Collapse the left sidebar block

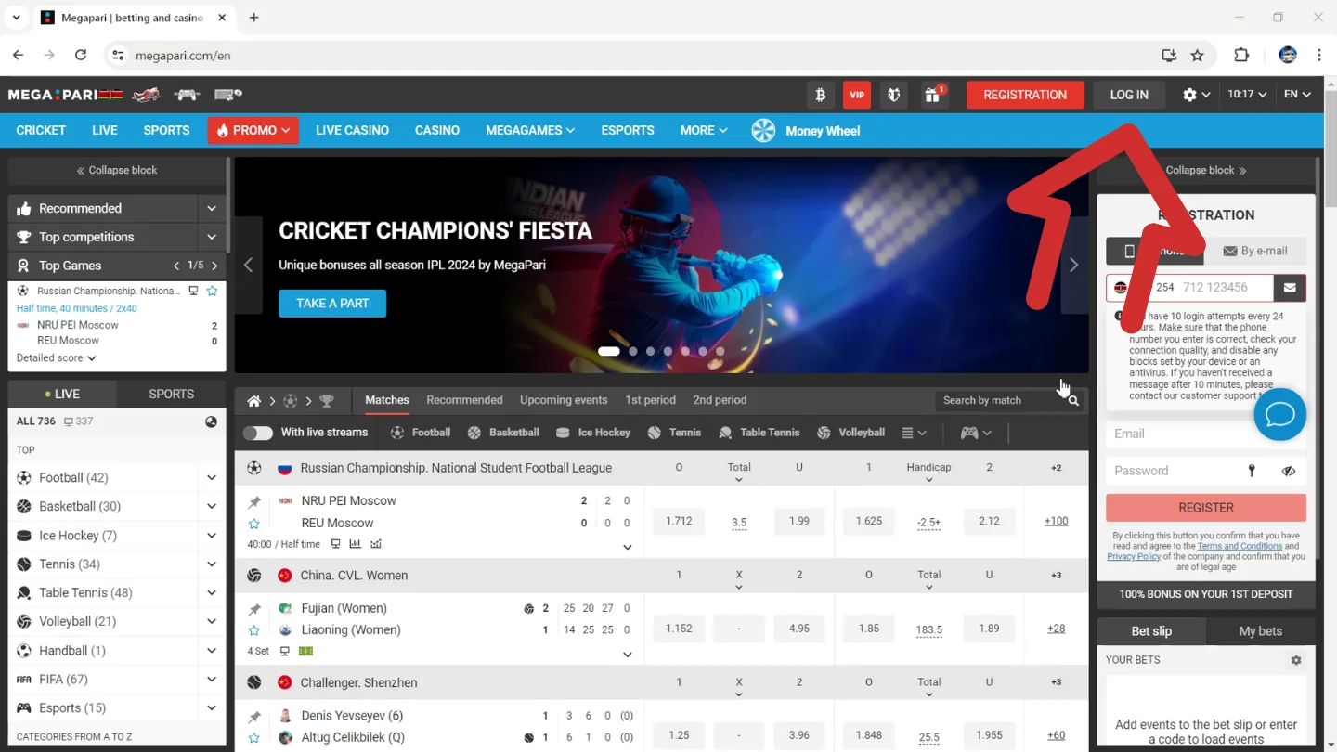(117, 171)
